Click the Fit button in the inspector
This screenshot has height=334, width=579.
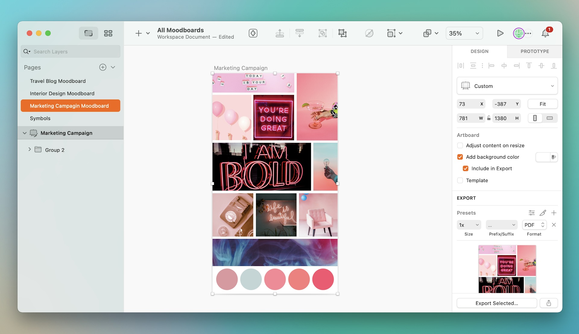542,104
